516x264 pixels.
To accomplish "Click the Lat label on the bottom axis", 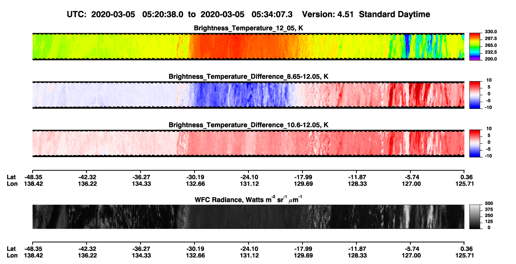I will pos(12,249).
